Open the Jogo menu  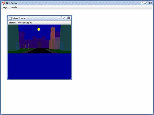coord(5,7)
